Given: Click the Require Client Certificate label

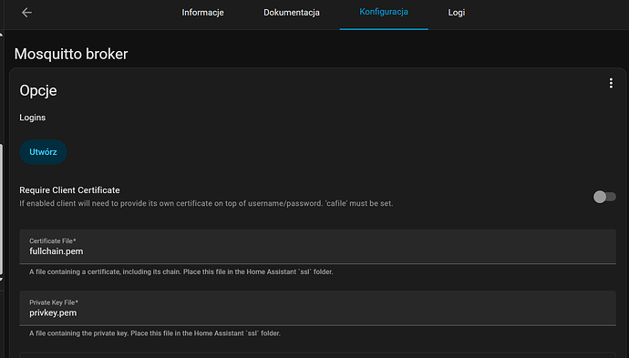Looking at the screenshot, I should pos(70,190).
